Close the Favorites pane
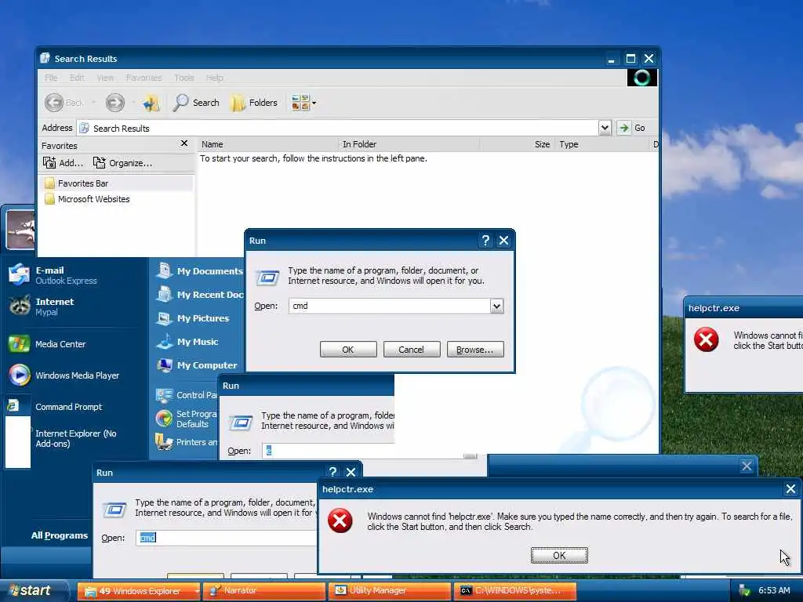803x602 pixels. pyautogui.click(x=184, y=143)
